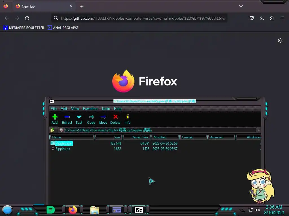The width and height of the screenshot is (289, 216).
Task: Expand the 7-Zip address path dropdown
Action: (259, 130)
